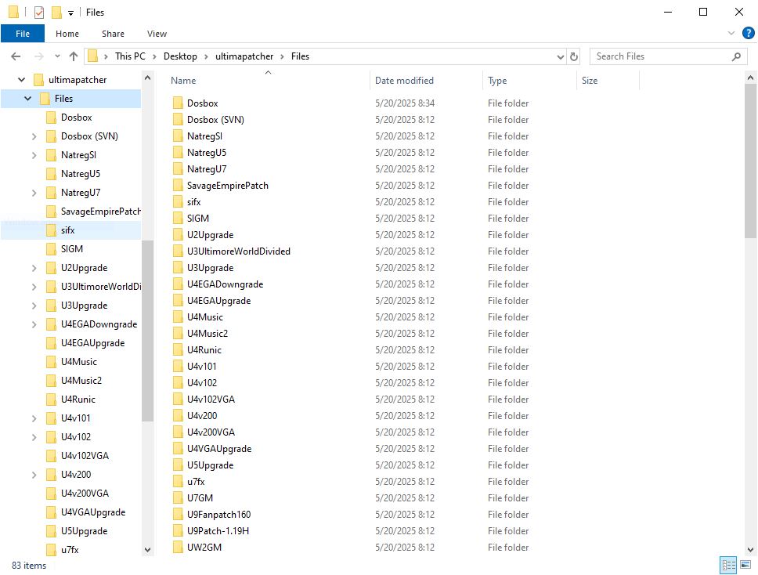Click the U4Runic folder icon in file list

(178, 349)
